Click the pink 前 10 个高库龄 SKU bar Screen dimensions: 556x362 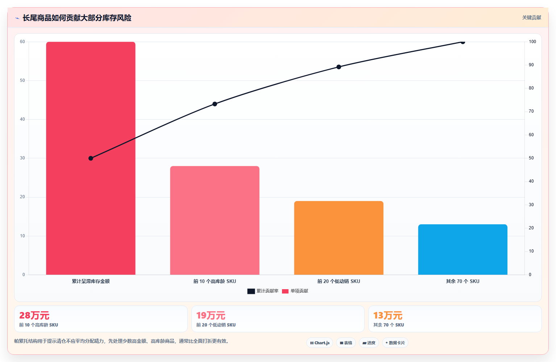[215, 220]
